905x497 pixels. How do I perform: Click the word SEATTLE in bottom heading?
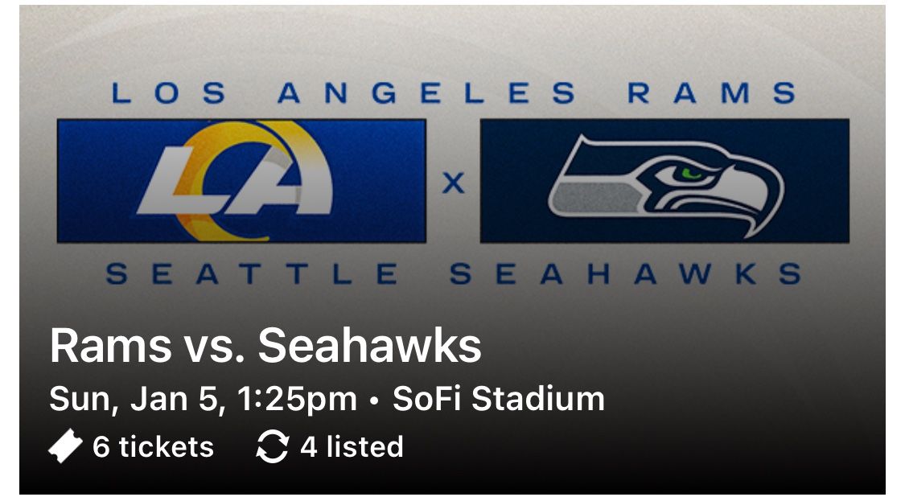coord(252,275)
